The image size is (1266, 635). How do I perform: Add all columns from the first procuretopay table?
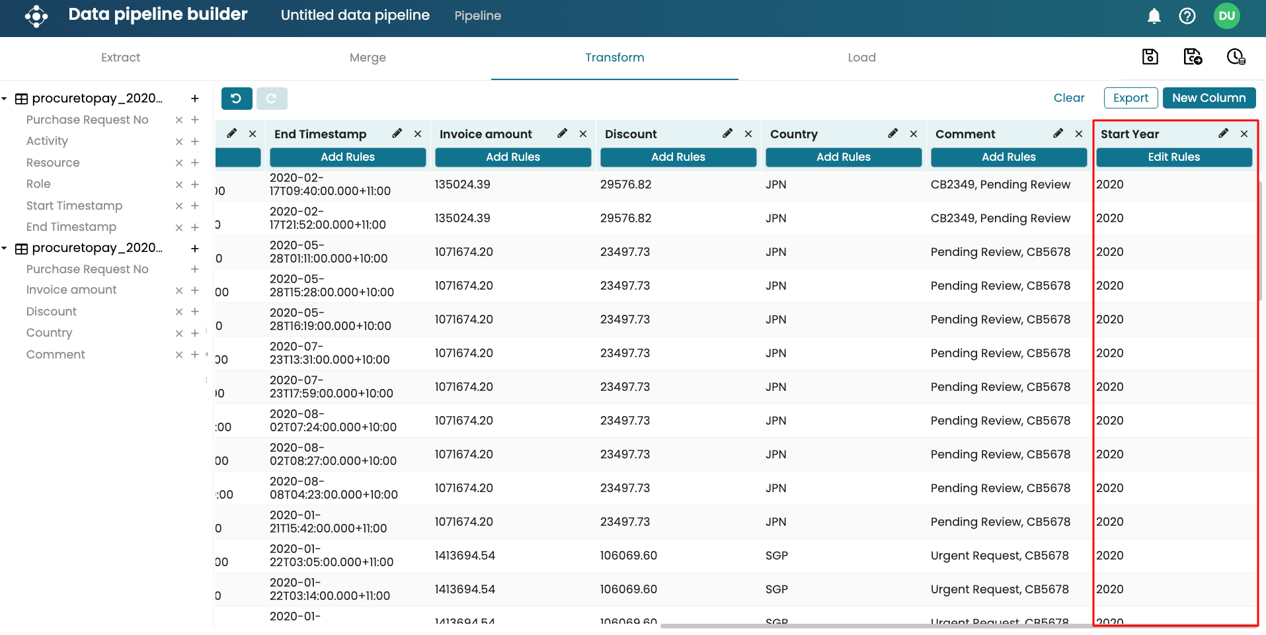click(195, 99)
